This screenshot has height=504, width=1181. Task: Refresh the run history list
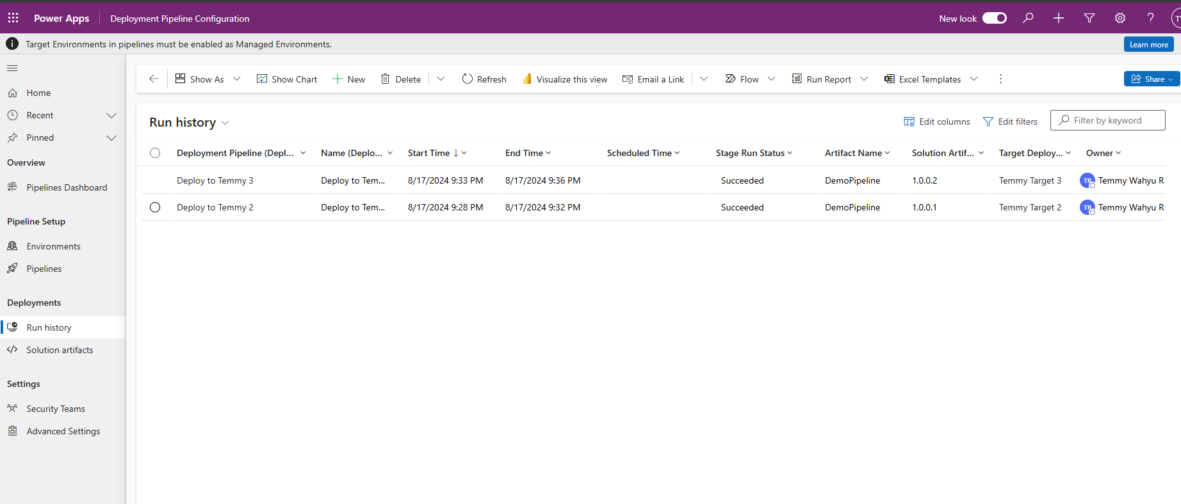[484, 79]
